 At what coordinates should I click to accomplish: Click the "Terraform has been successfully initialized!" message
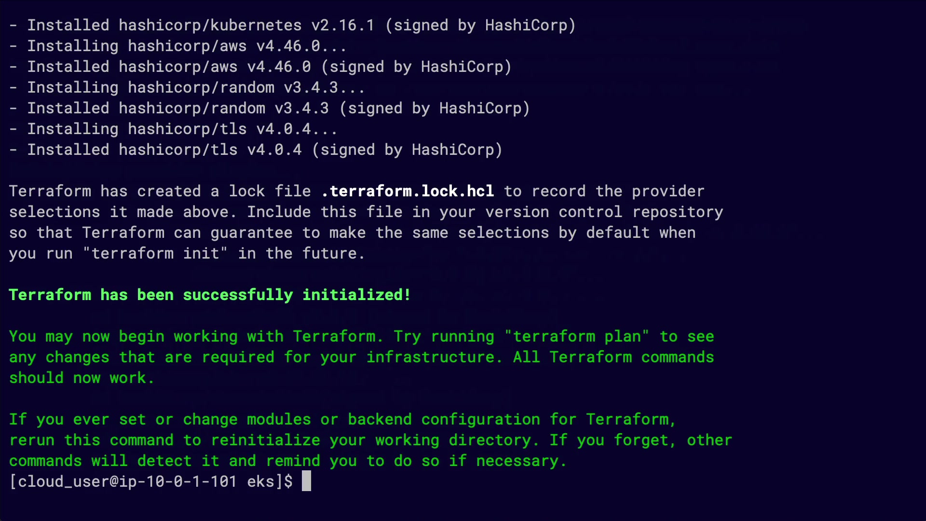point(210,295)
